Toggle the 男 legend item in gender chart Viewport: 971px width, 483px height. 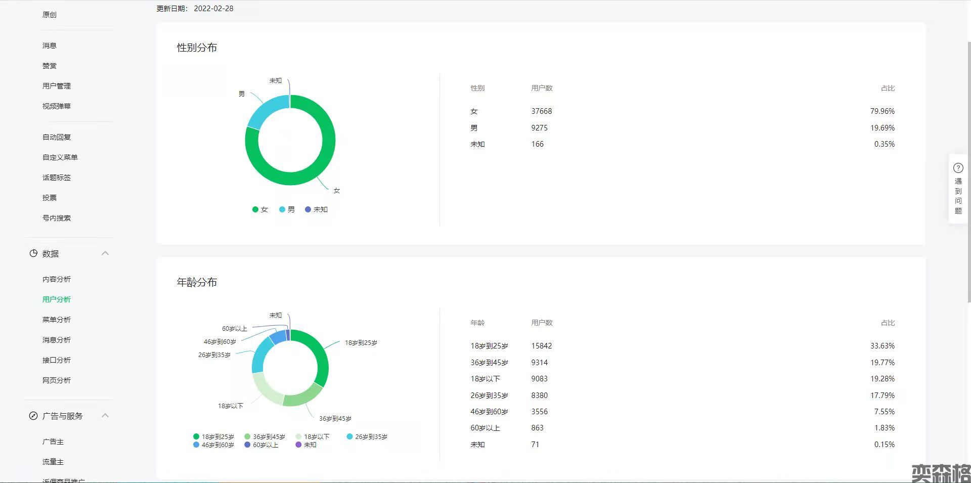(x=287, y=209)
